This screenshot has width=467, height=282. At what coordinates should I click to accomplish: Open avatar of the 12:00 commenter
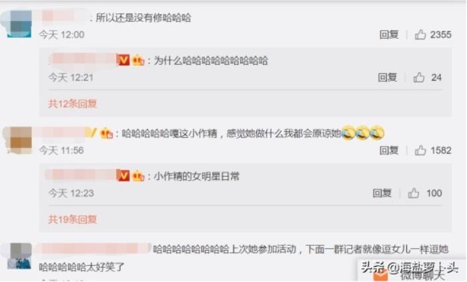point(19,24)
